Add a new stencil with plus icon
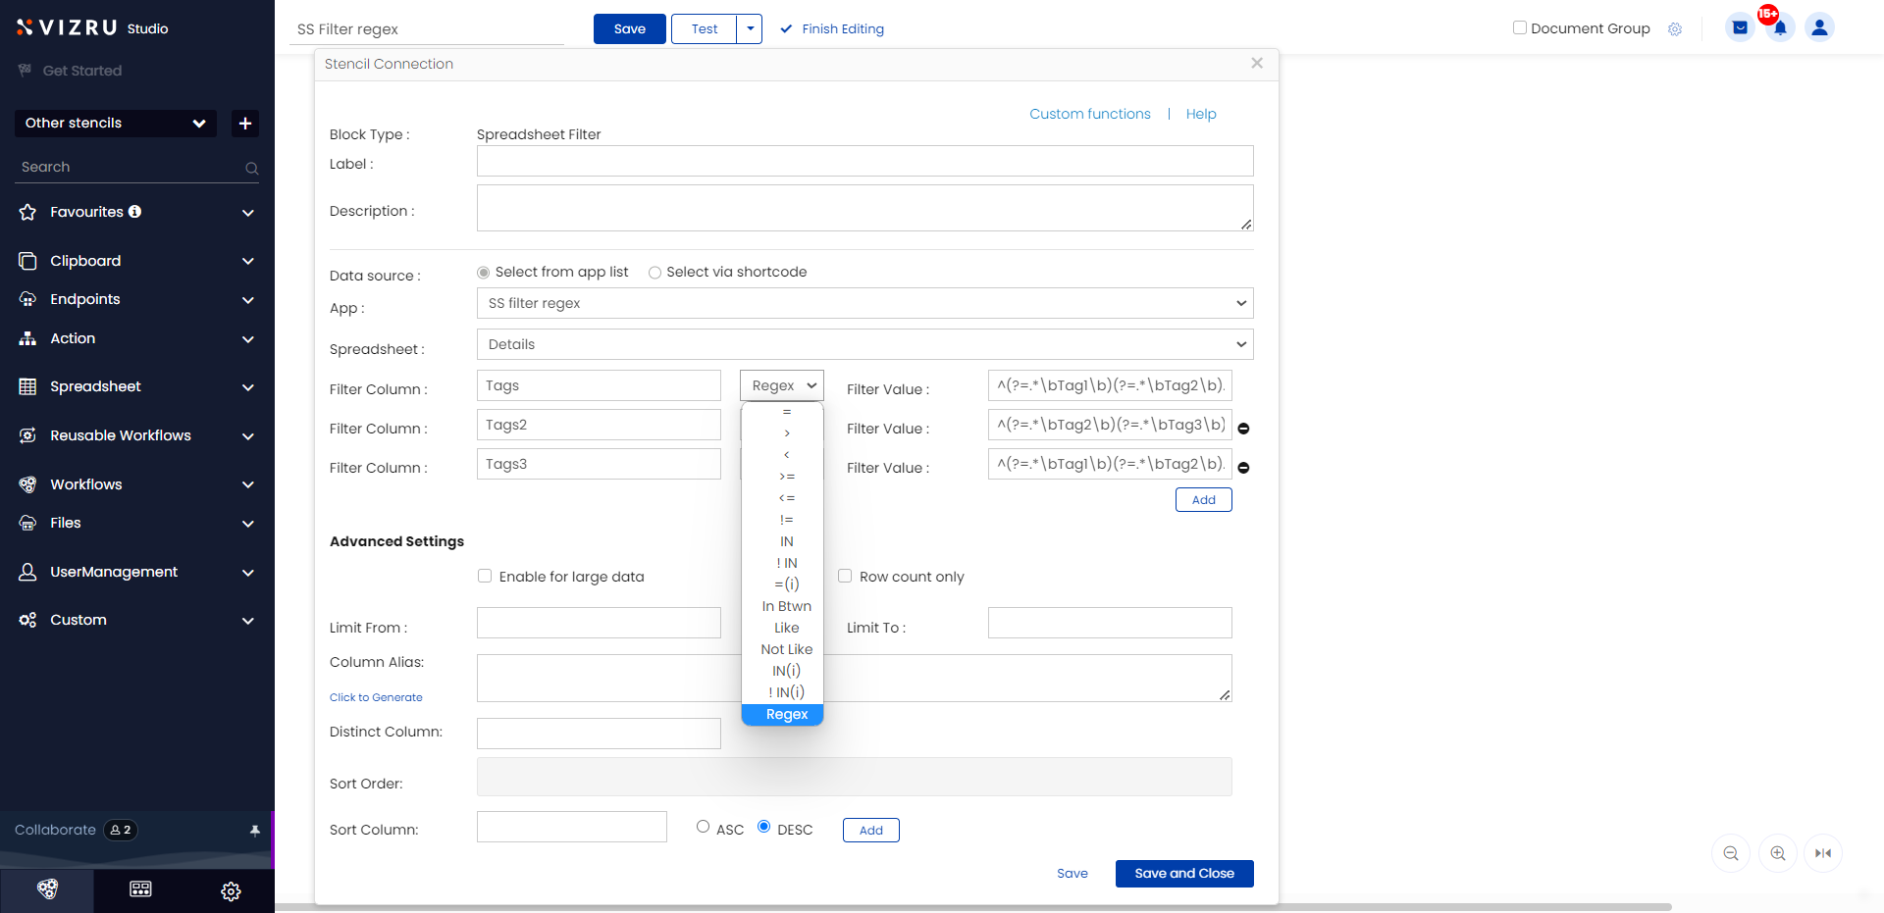1884x913 pixels. click(x=245, y=123)
